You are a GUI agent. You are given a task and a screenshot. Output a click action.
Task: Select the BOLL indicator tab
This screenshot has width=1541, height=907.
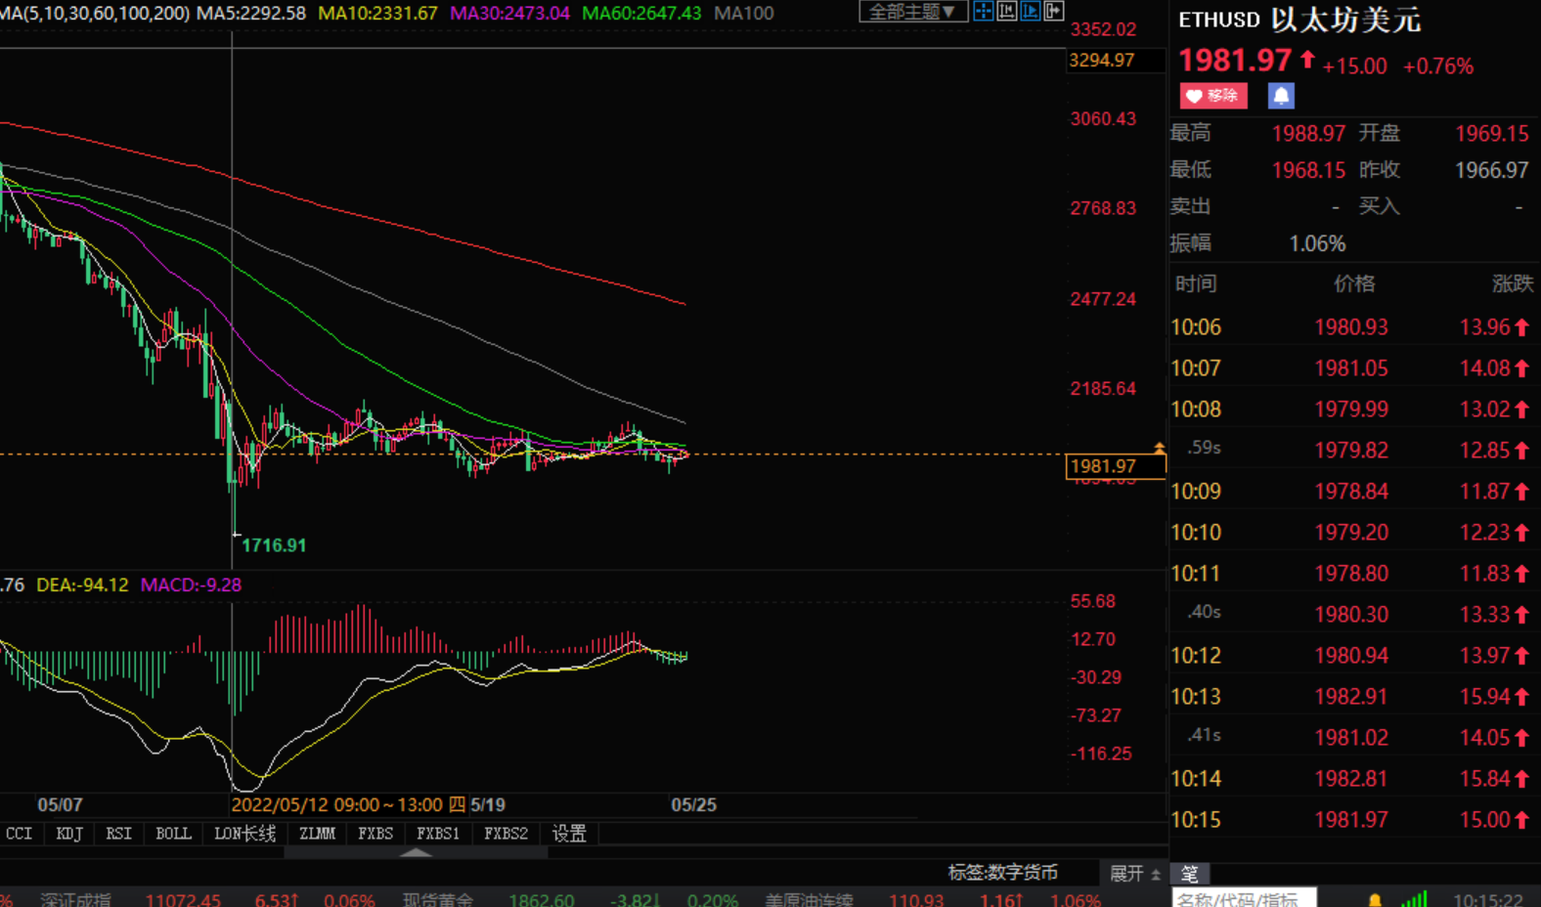(173, 834)
